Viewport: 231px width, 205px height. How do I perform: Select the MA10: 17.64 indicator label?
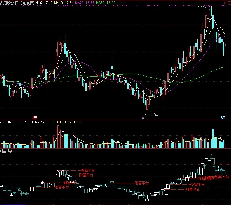coord(64,3)
